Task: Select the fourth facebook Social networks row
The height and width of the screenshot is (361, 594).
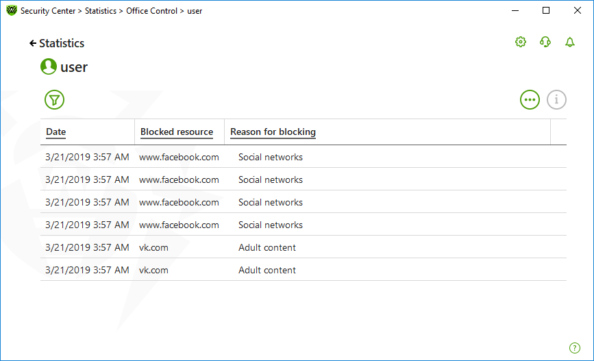Action: (304, 225)
